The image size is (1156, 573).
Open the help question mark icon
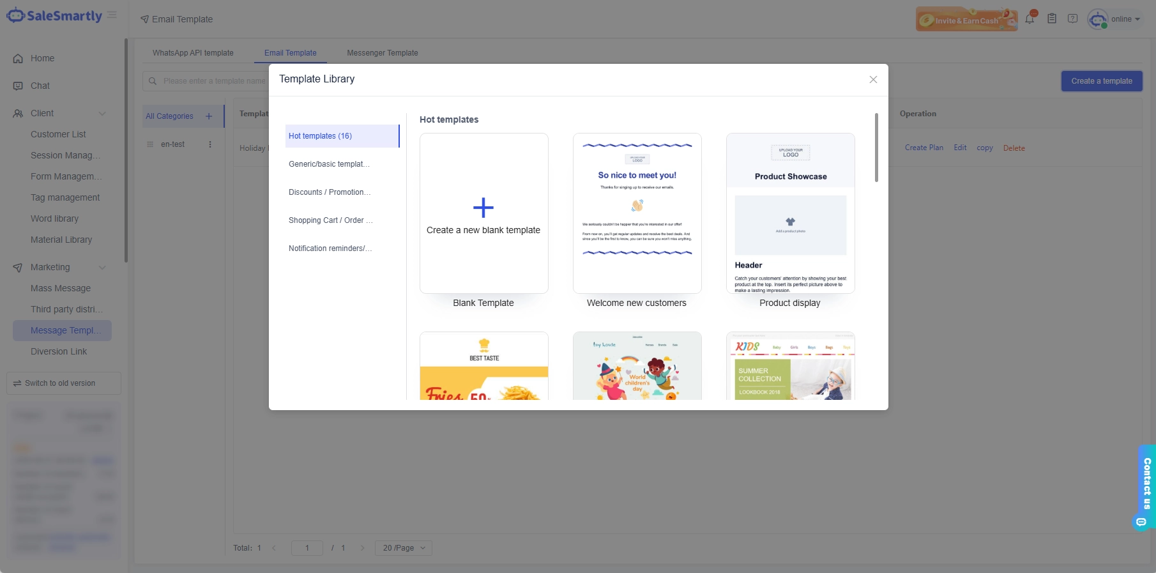point(1073,19)
